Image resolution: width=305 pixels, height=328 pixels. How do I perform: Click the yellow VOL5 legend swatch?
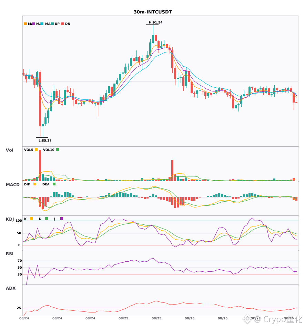pos(36,149)
